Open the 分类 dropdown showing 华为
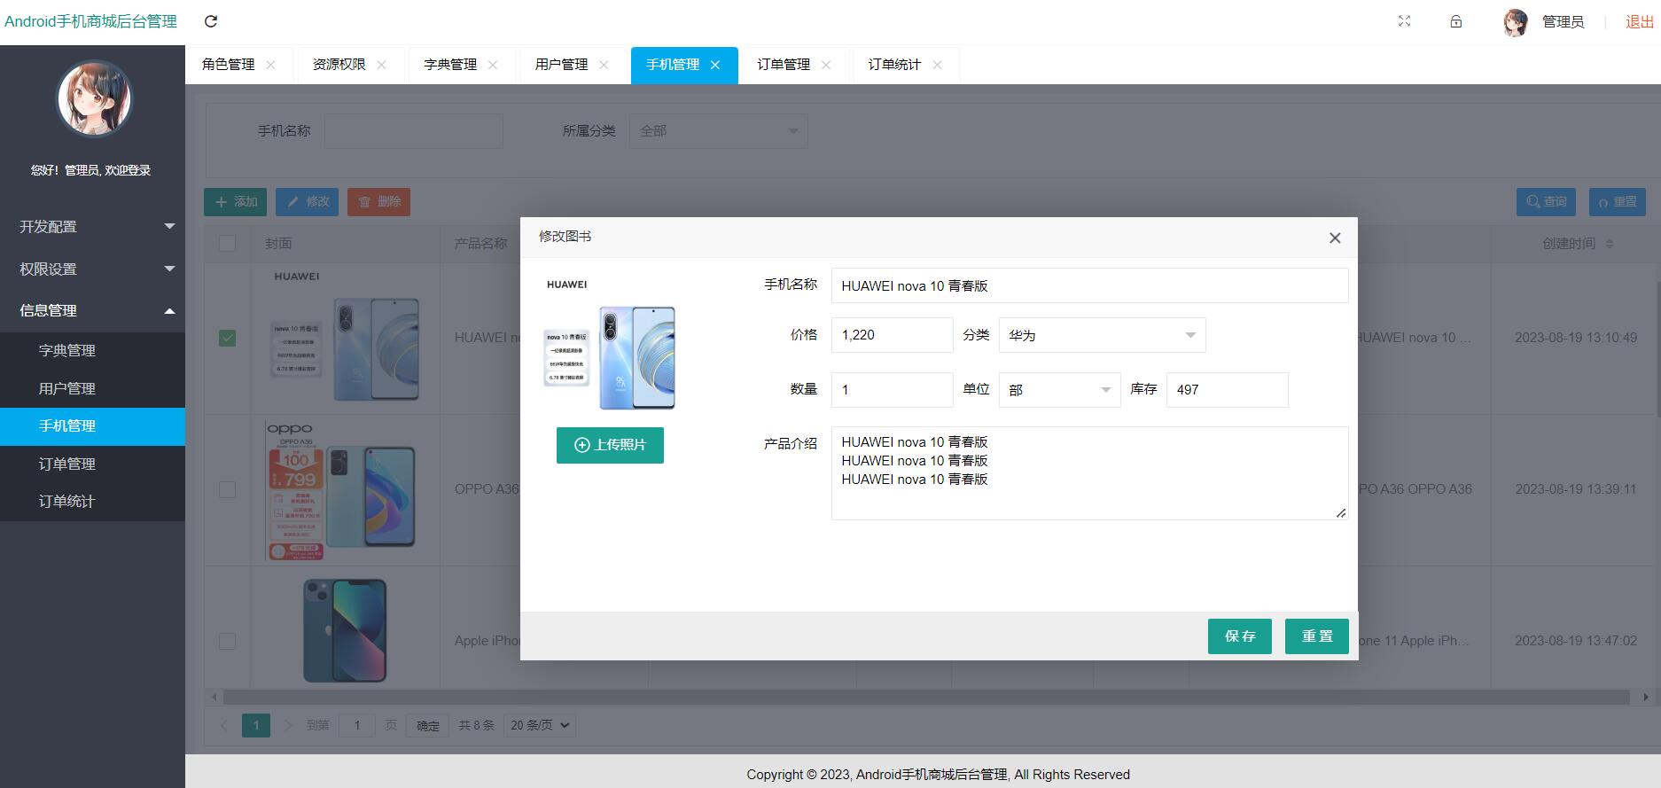Image resolution: width=1661 pixels, height=788 pixels. pyautogui.click(x=1102, y=335)
